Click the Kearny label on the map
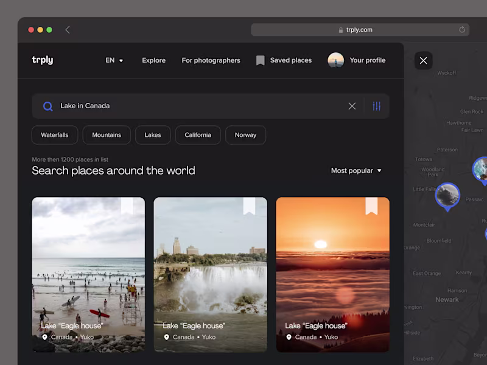 pos(464,273)
